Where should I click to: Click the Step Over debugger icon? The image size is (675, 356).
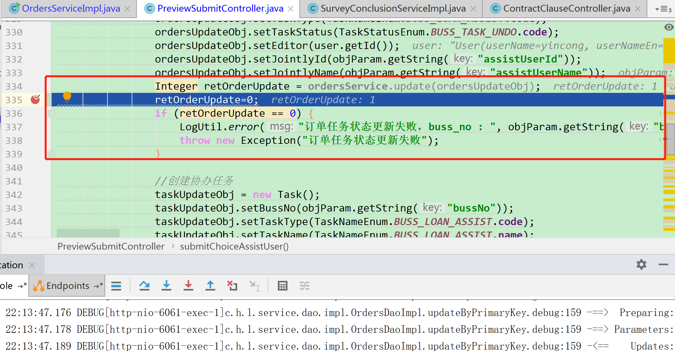coord(144,286)
